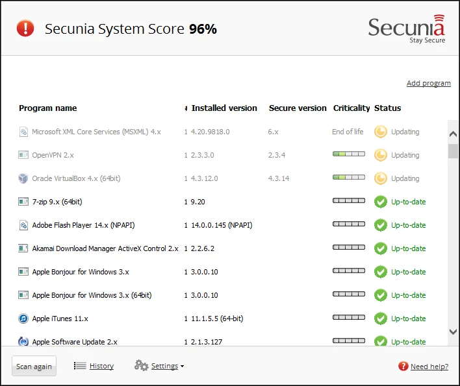460x386 pixels.
Task: Click the vertical scrollbar thumb
Action: click(454, 151)
